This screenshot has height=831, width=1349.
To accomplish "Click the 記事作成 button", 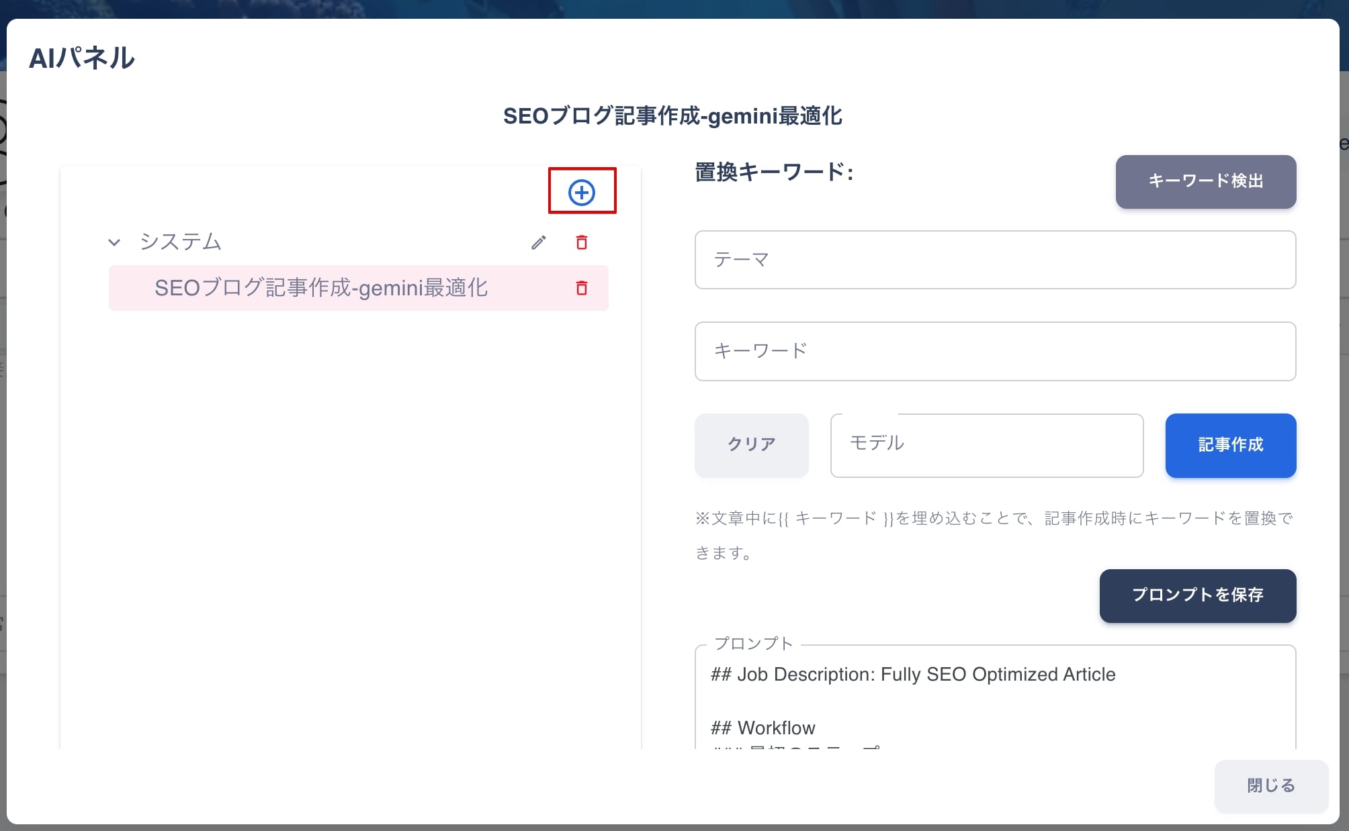I will [1231, 445].
